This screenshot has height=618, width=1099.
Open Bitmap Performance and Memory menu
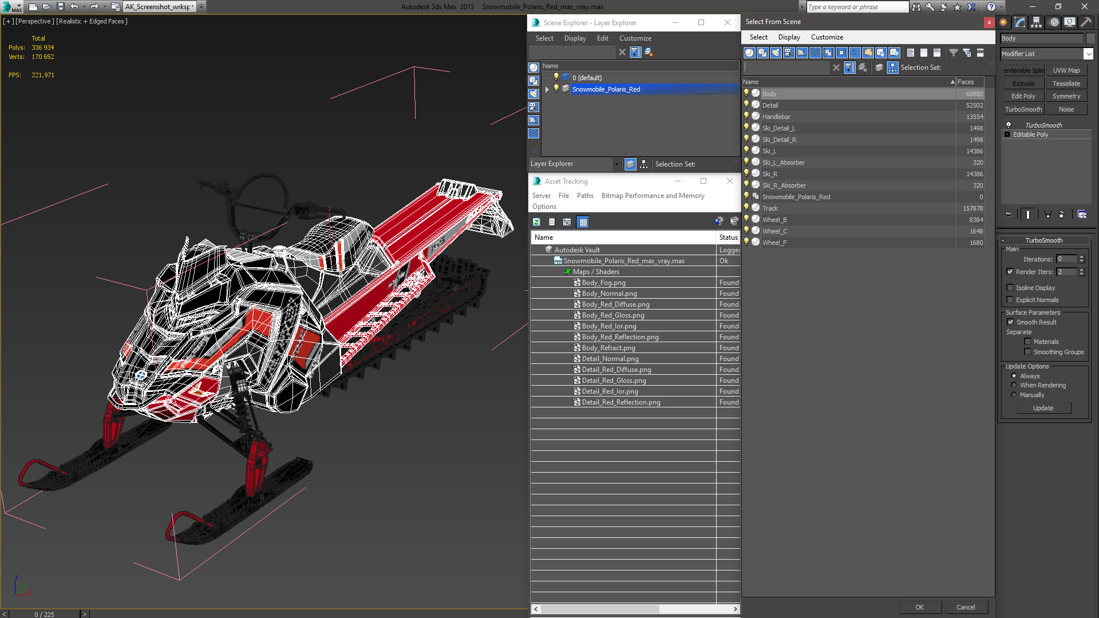coord(653,196)
